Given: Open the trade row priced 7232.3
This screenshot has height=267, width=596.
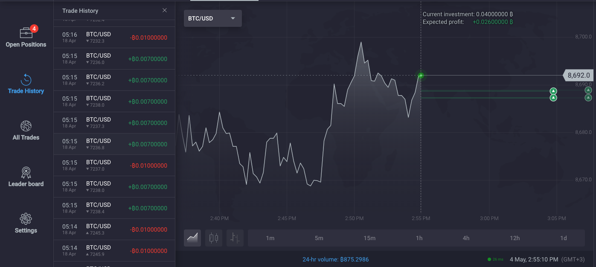Looking at the screenshot, I should pyautogui.click(x=114, y=38).
